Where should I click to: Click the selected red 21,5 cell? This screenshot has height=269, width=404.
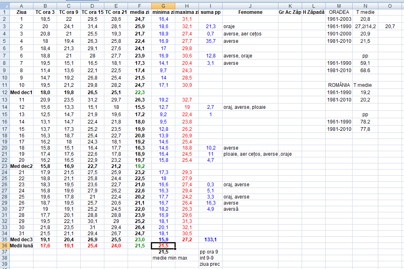coord(163,245)
